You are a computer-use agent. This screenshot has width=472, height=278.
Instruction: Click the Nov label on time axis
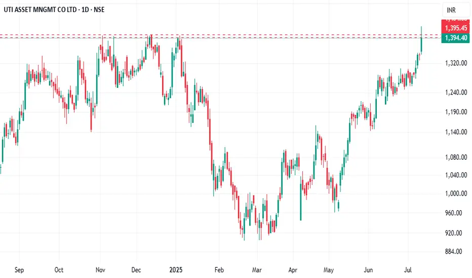(100, 269)
